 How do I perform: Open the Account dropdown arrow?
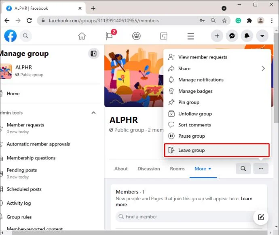pyautogui.click(x=262, y=36)
